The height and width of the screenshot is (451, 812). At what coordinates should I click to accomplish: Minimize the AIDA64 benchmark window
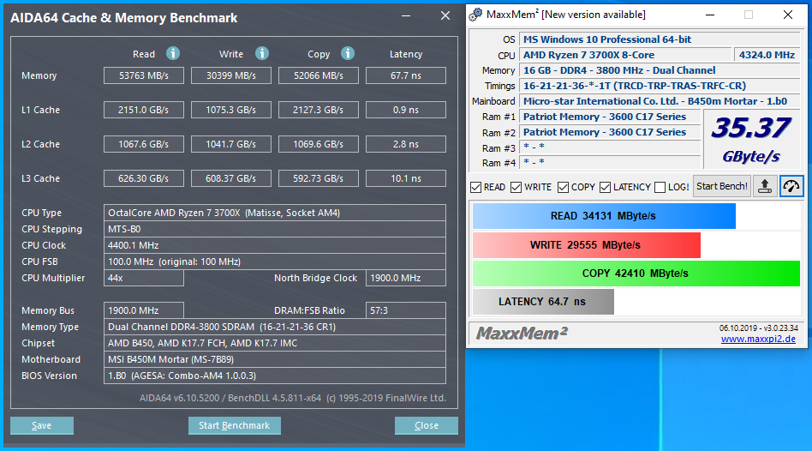tap(406, 16)
